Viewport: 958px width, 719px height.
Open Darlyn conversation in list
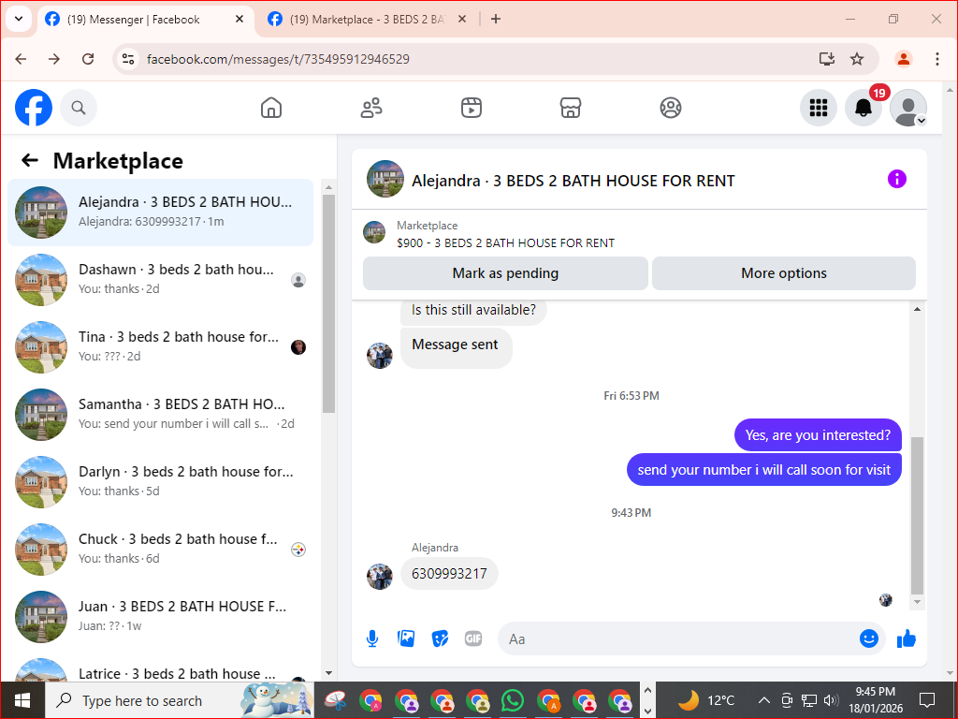pyautogui.click(x=161, y=481)
